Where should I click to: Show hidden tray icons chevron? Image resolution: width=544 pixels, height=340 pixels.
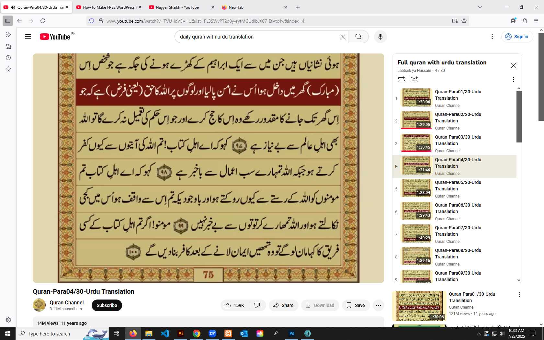pyautogui.click(x=479, y=334)
